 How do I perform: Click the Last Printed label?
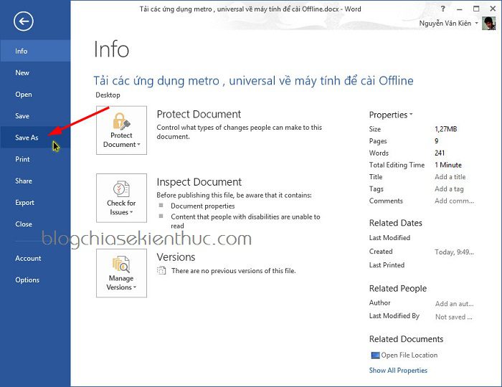click(387, 265)
